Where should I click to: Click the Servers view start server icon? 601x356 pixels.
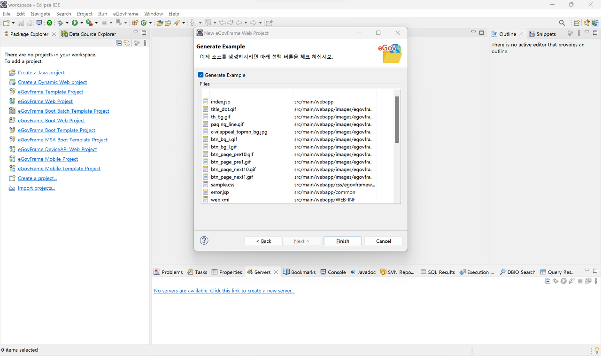(563, 281)
